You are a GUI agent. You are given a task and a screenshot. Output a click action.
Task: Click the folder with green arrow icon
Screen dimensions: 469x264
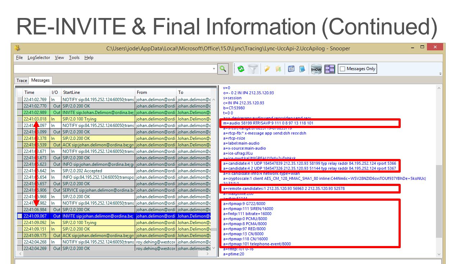(278, 69)
